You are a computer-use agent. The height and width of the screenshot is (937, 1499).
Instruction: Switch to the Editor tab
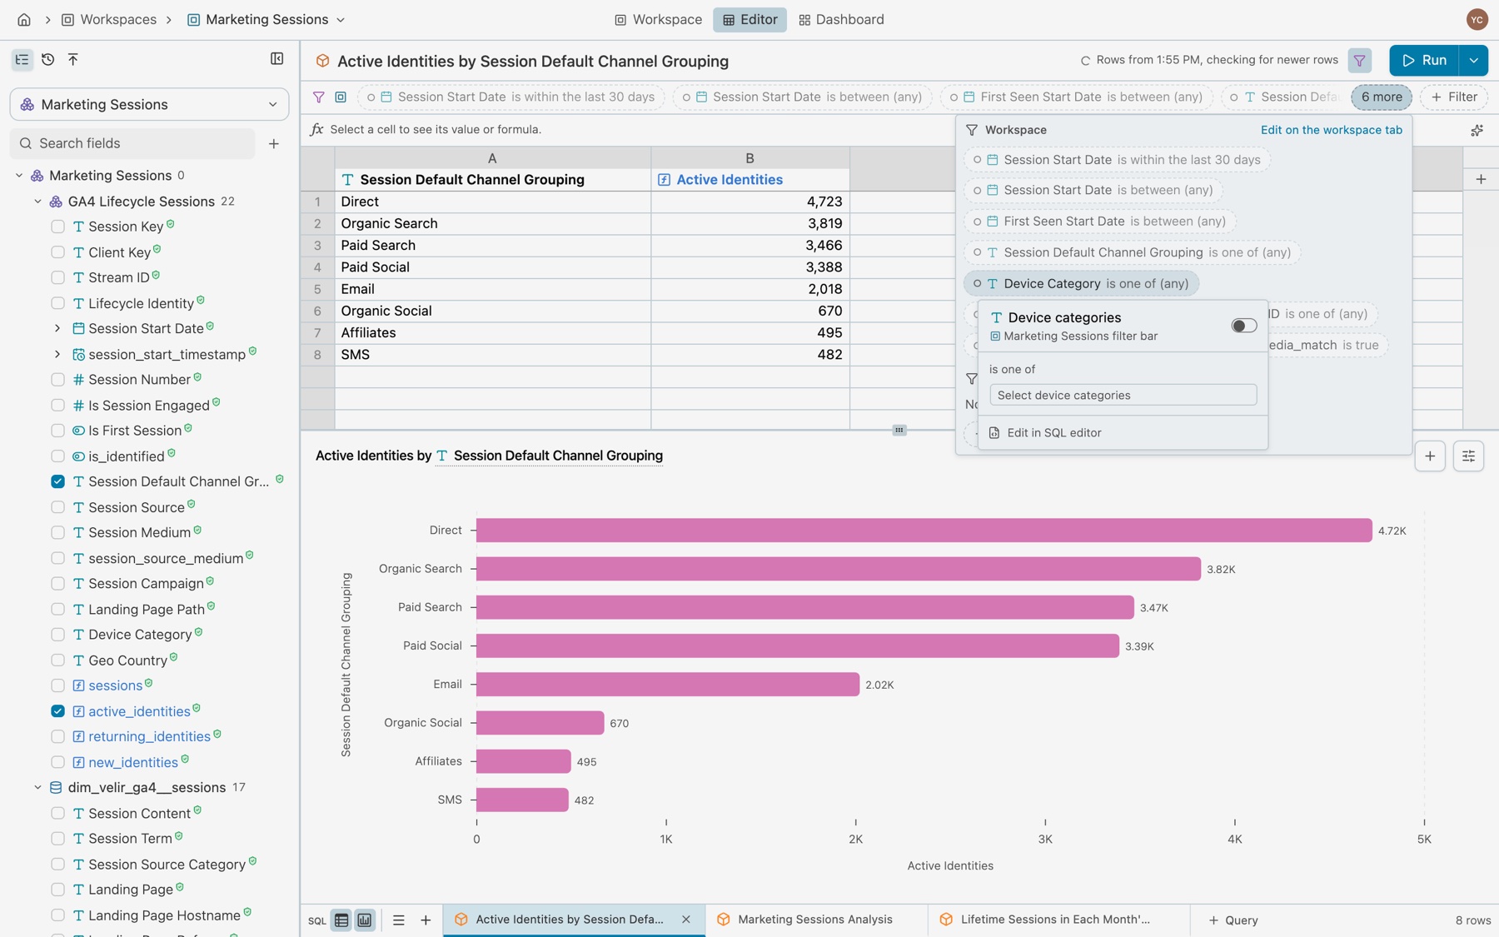click(749, 19)
